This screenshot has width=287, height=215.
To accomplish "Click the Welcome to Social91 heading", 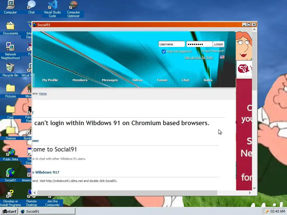I will 54,149.
